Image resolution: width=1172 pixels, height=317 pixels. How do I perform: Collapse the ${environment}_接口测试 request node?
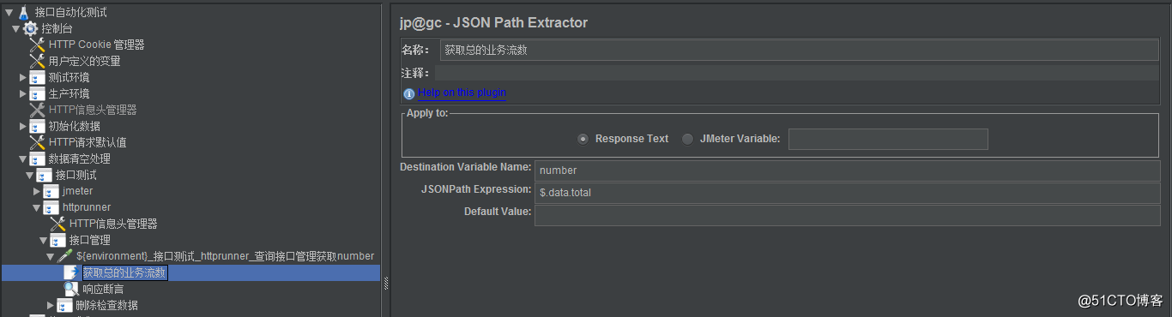point(50,256)
